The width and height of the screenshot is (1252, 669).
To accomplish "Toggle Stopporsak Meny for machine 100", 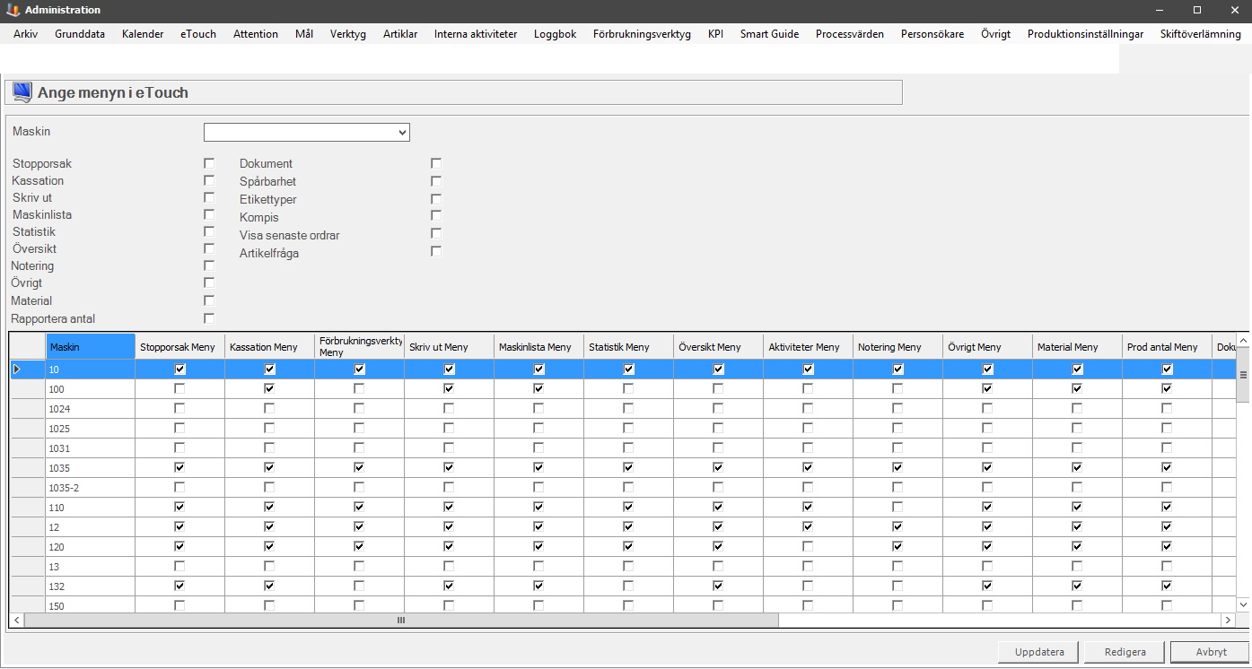I will 179,388.
